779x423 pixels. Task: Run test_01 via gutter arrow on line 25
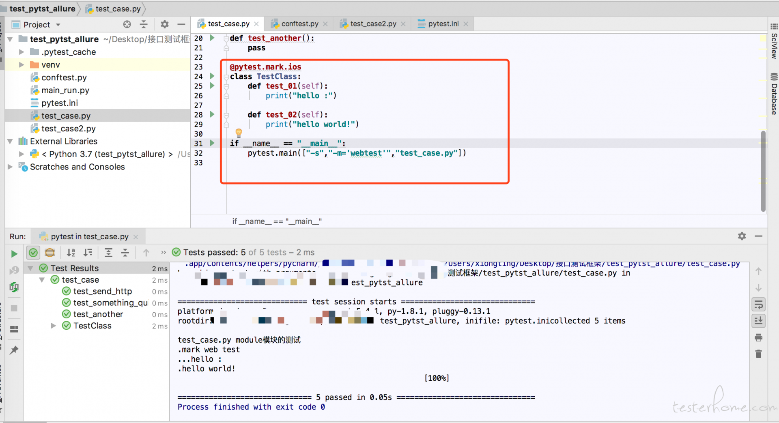tap(212, 86)
